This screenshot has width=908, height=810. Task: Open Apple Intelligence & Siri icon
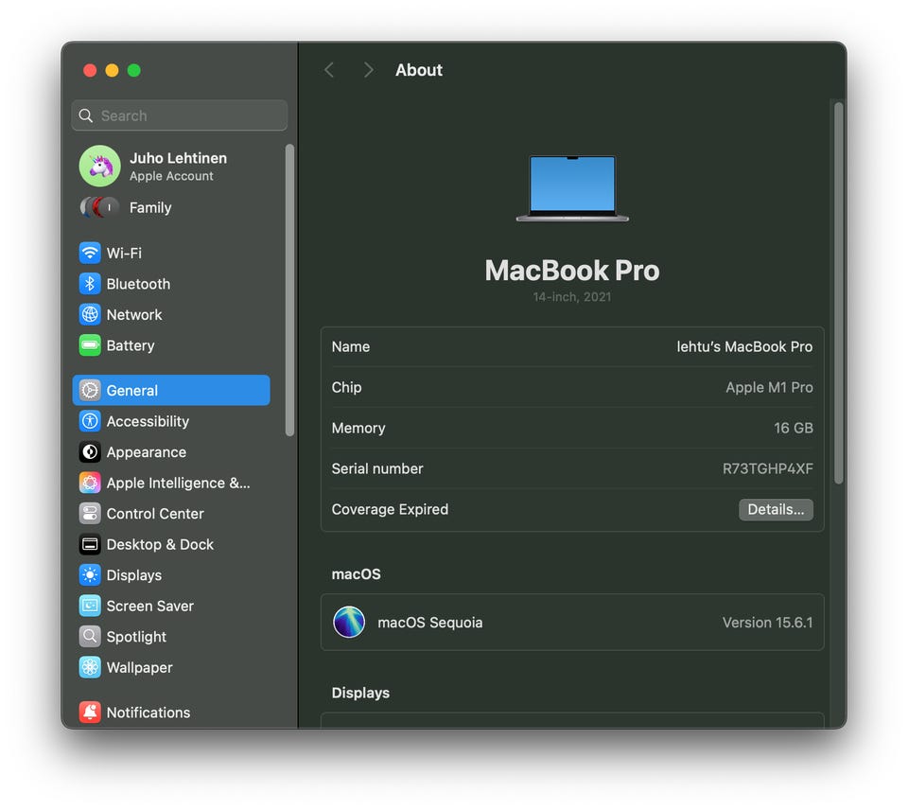coord(90,483)
